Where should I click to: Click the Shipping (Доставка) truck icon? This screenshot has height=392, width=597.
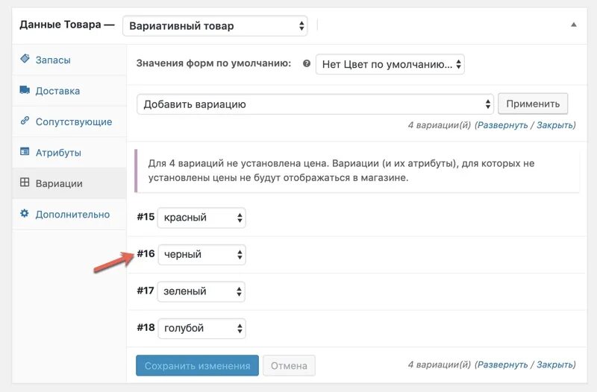pos(25,91)
